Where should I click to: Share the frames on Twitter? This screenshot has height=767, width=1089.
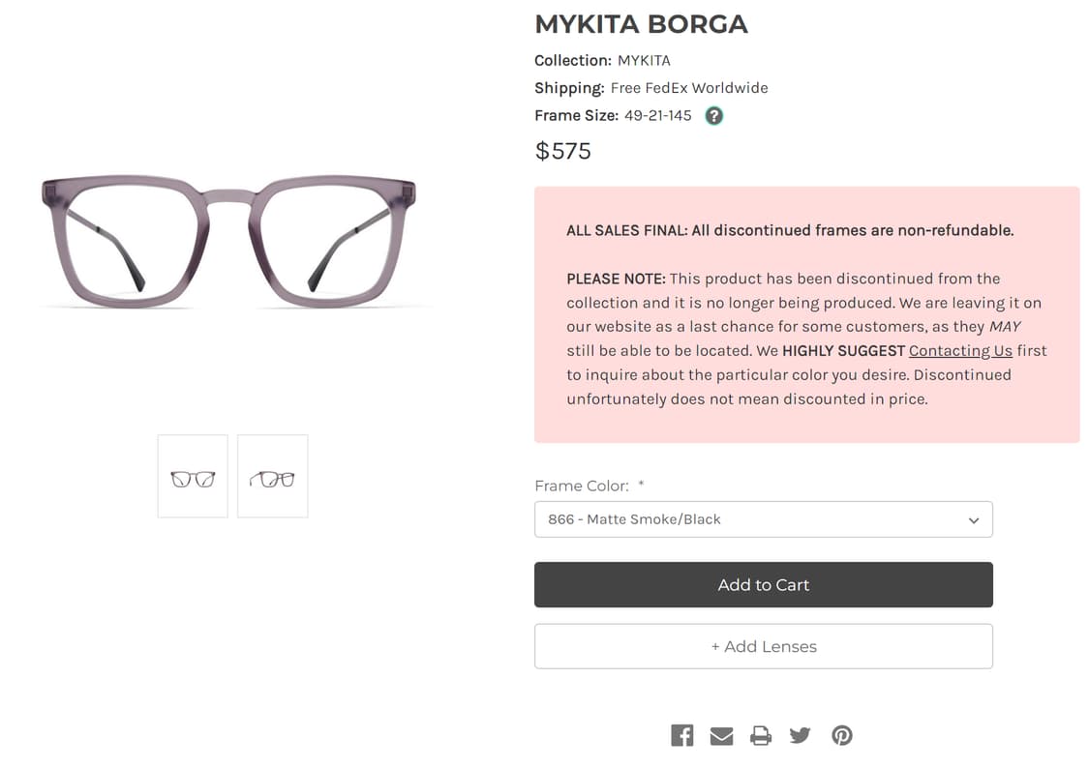click(x=801, y=735)
